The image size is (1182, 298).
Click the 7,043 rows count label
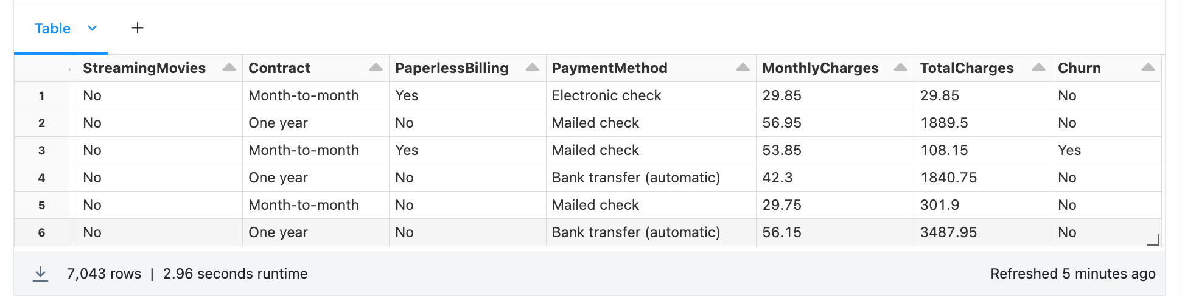104,274
